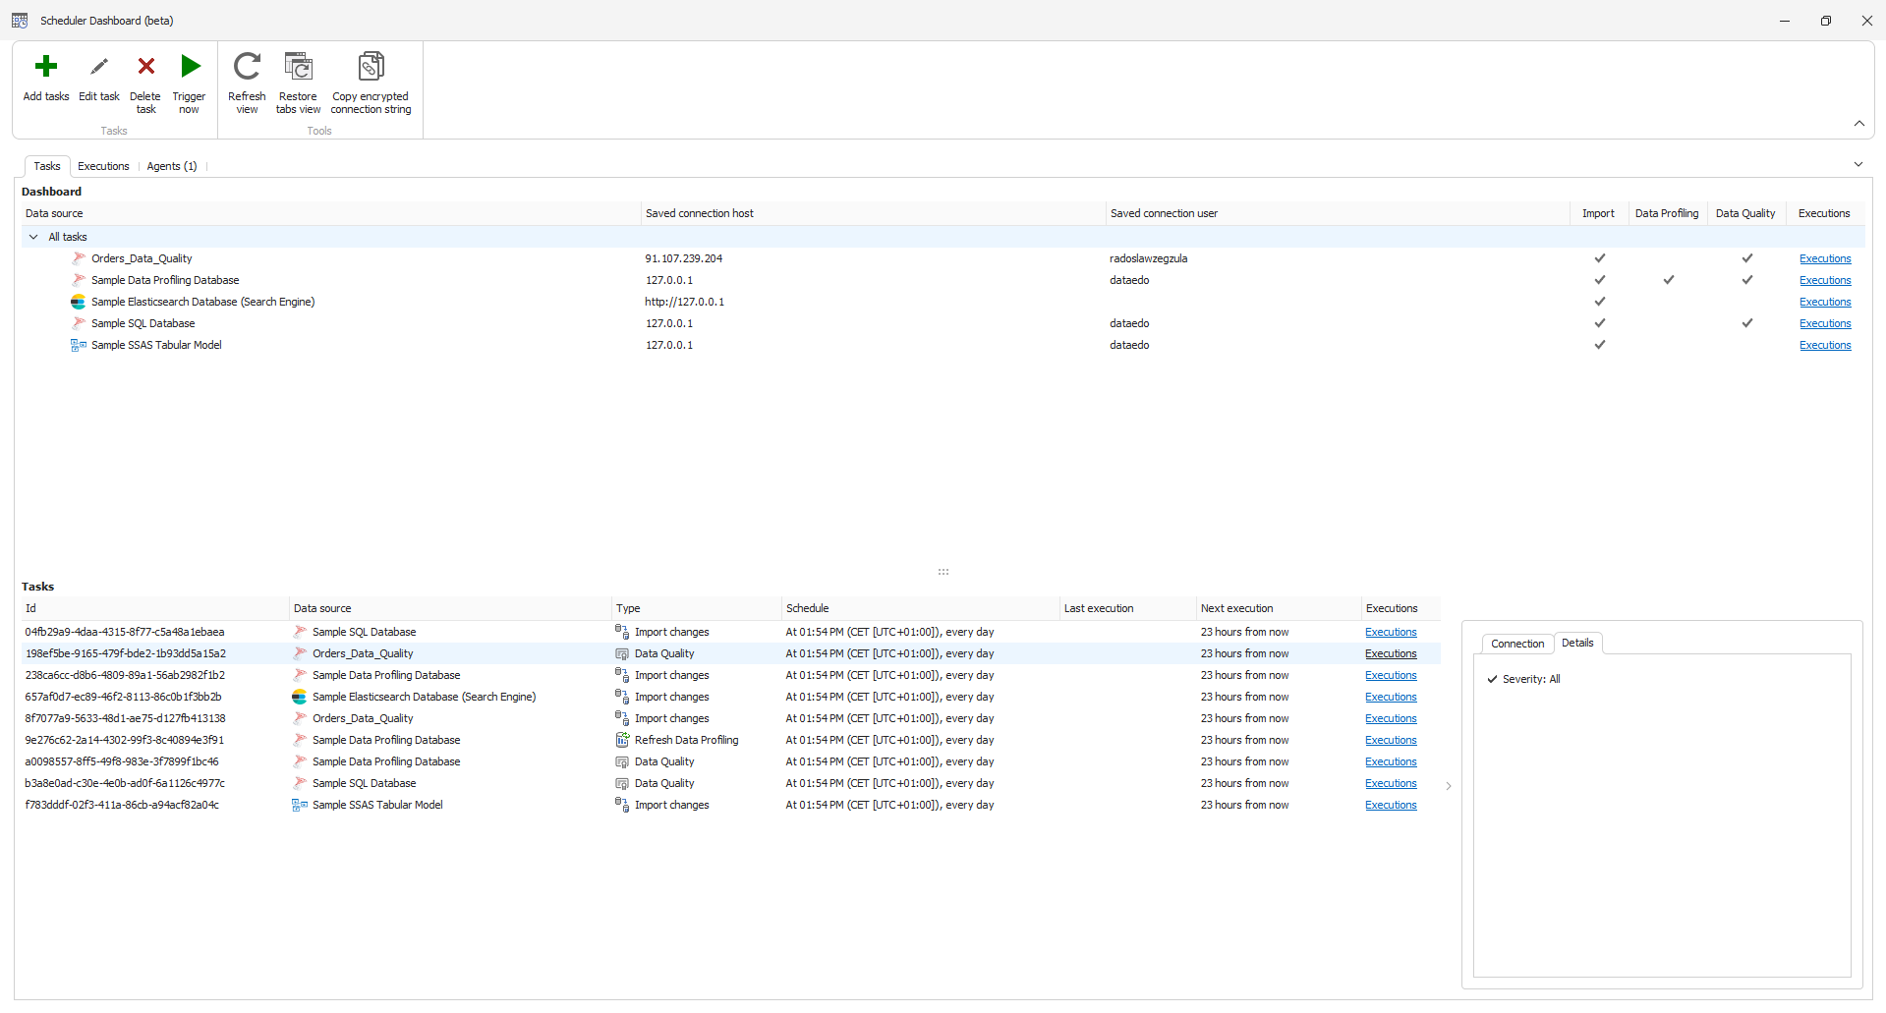The width and height of the screenshot is (1886, 1013).
Task: Open Executions link for task 04fb29a9
Action: pyautogui.click(x=1391, y=632)
